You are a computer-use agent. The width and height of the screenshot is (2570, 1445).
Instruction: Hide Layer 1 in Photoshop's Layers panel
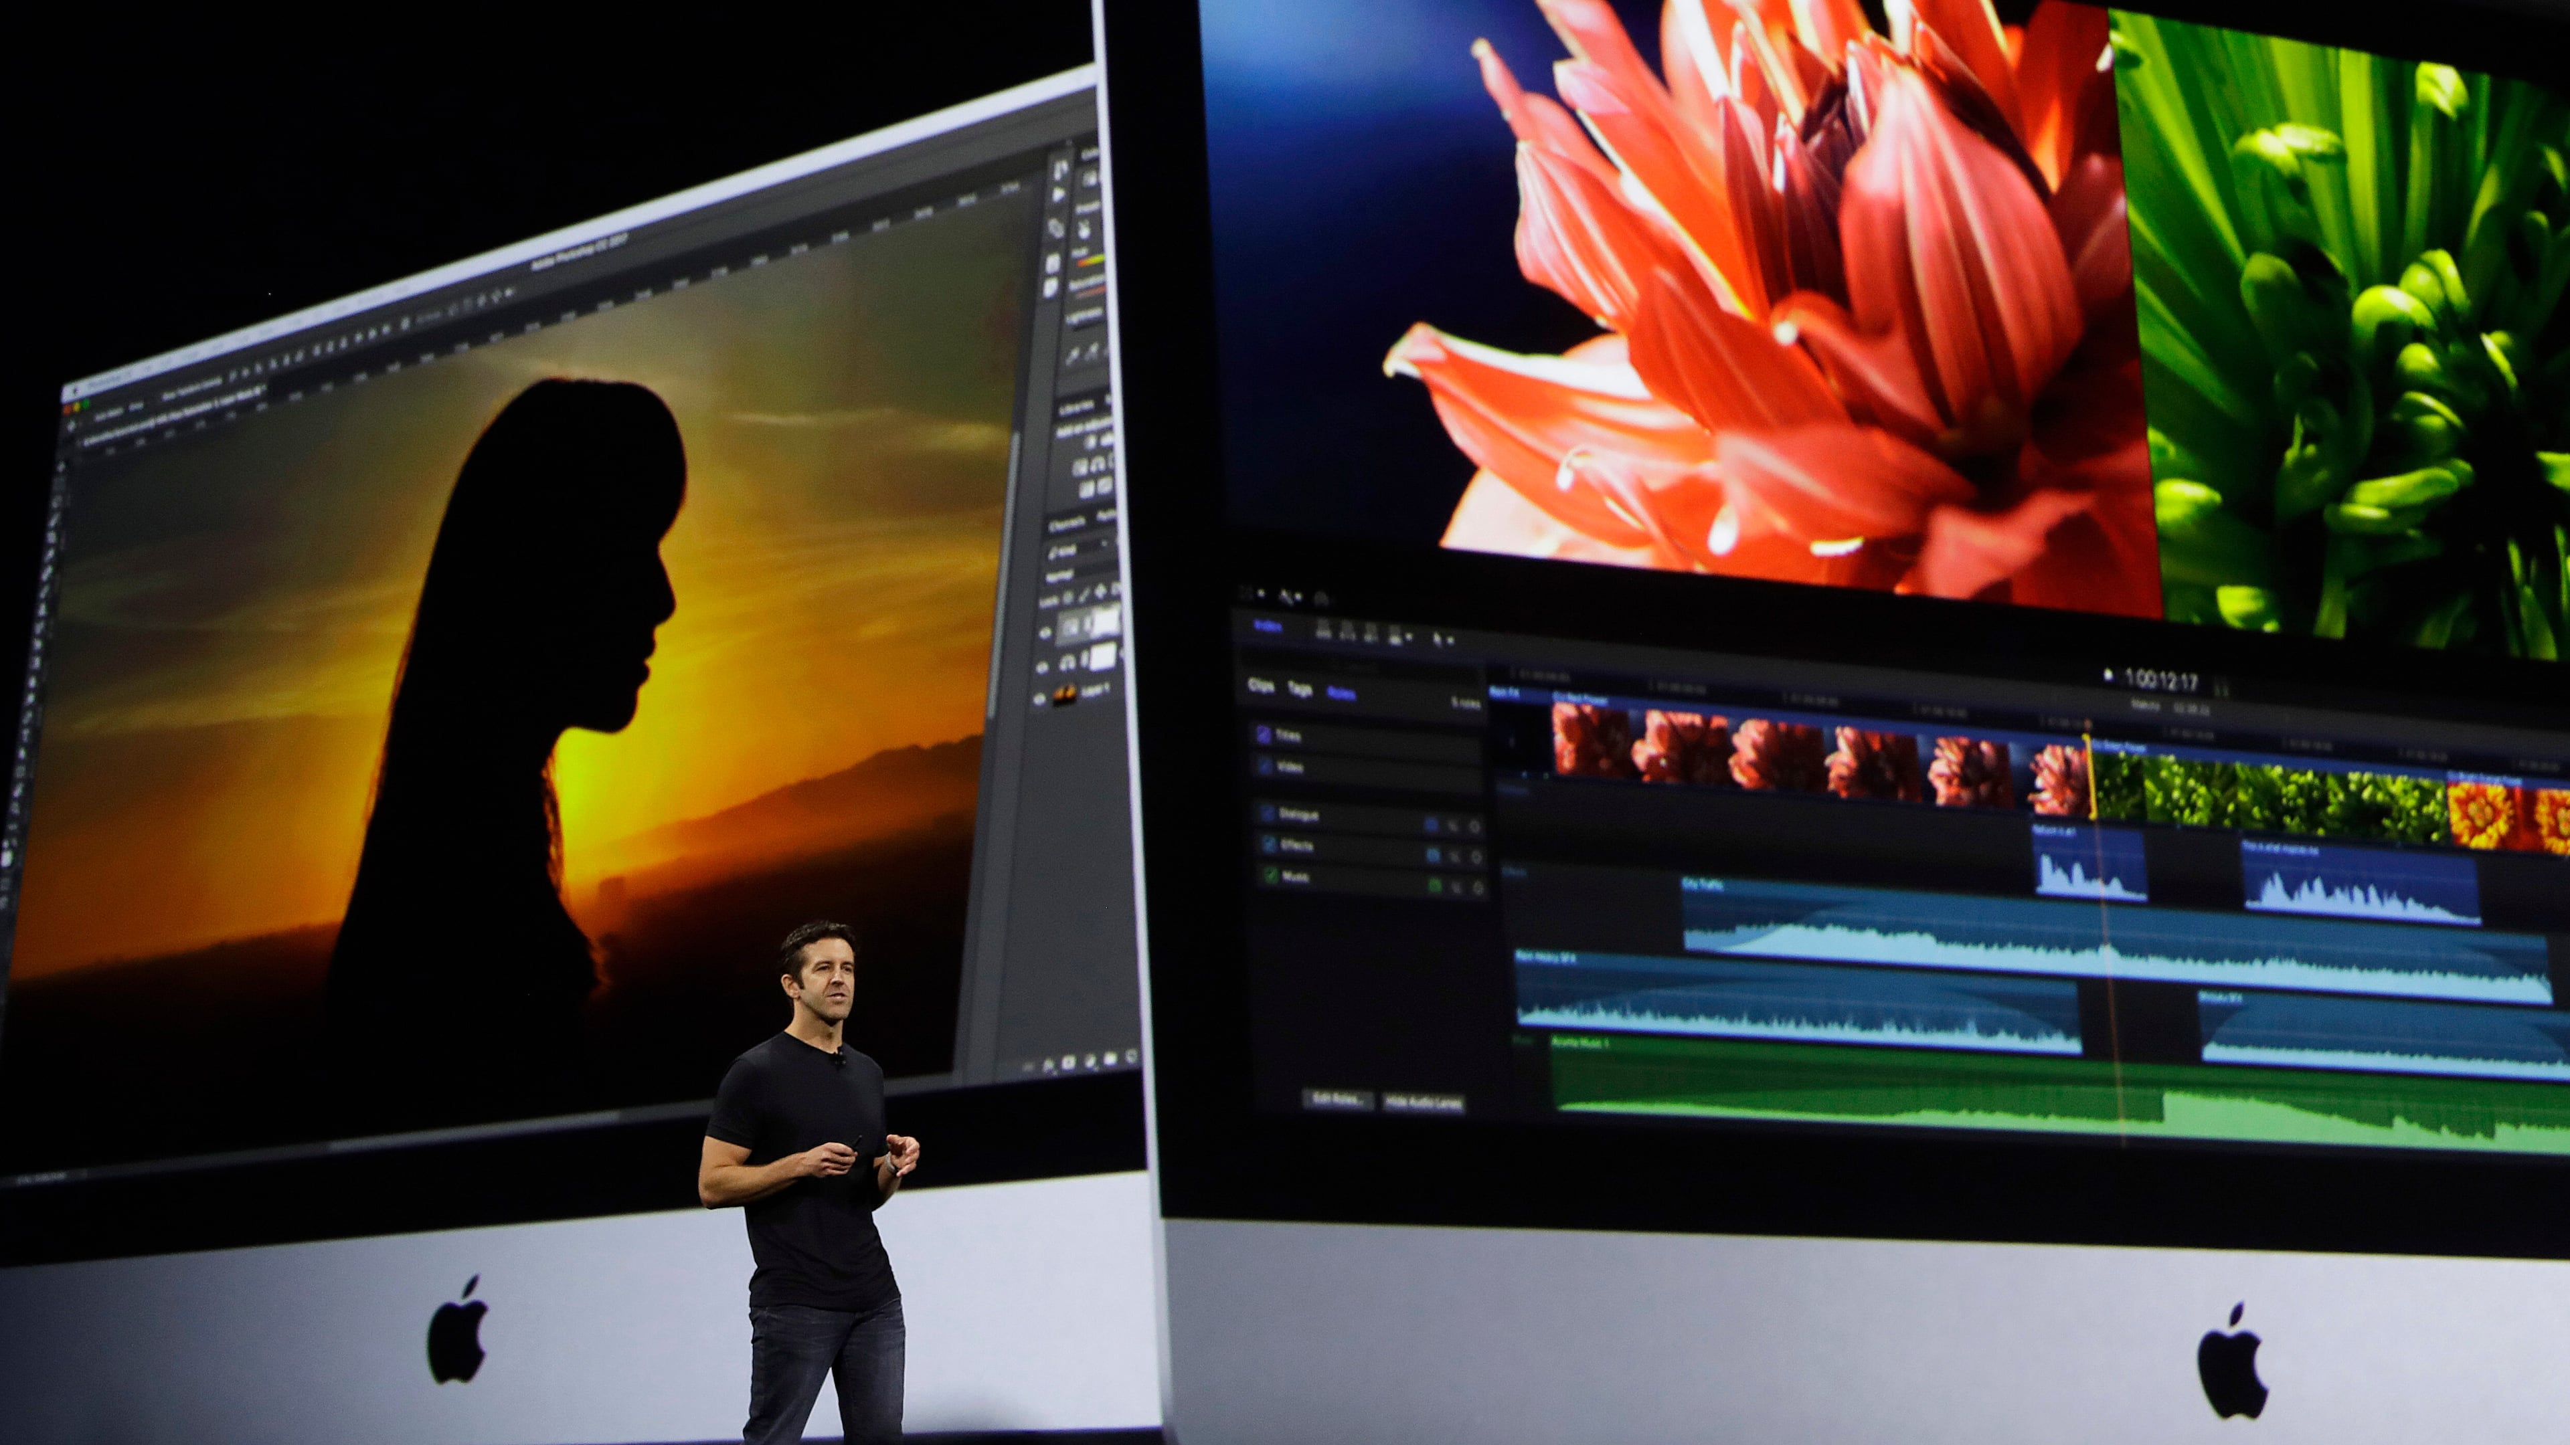point(1039,698)
